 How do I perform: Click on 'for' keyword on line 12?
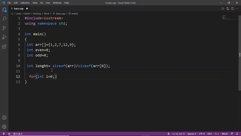click(32, 76)
